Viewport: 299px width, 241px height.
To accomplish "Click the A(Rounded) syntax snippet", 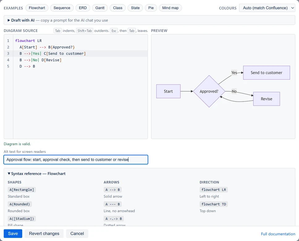I will point(20,204).
